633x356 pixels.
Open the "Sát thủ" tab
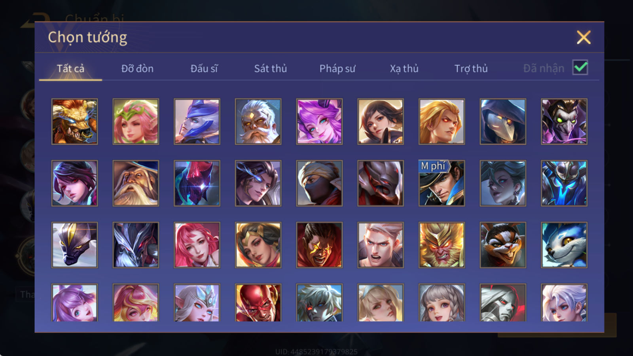(271, 68)
